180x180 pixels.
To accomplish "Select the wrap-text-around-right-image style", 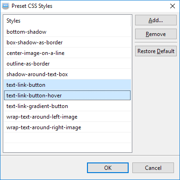I will click(68, 127).
